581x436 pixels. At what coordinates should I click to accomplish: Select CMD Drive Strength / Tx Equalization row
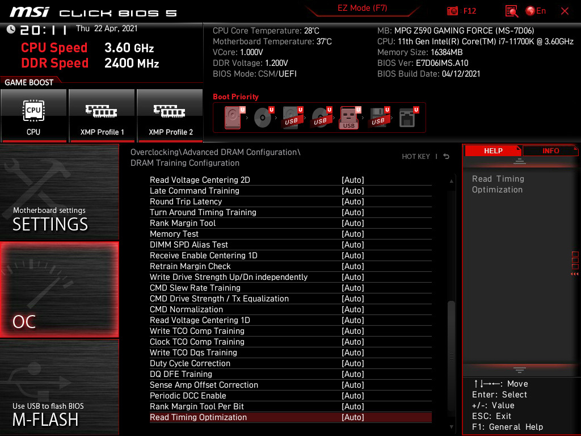(290, 299)
